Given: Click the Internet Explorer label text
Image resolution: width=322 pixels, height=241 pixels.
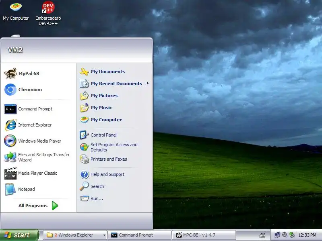Looking at the screenshot, I should (35, 125).
